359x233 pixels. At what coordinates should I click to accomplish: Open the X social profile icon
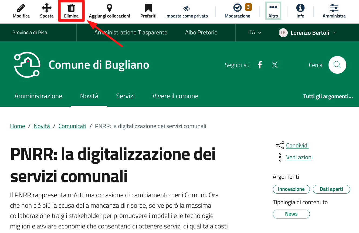click(275, 65)
